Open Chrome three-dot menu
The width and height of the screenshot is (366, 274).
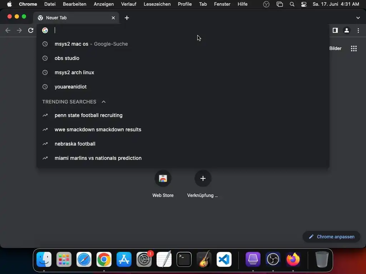point(358,30)
